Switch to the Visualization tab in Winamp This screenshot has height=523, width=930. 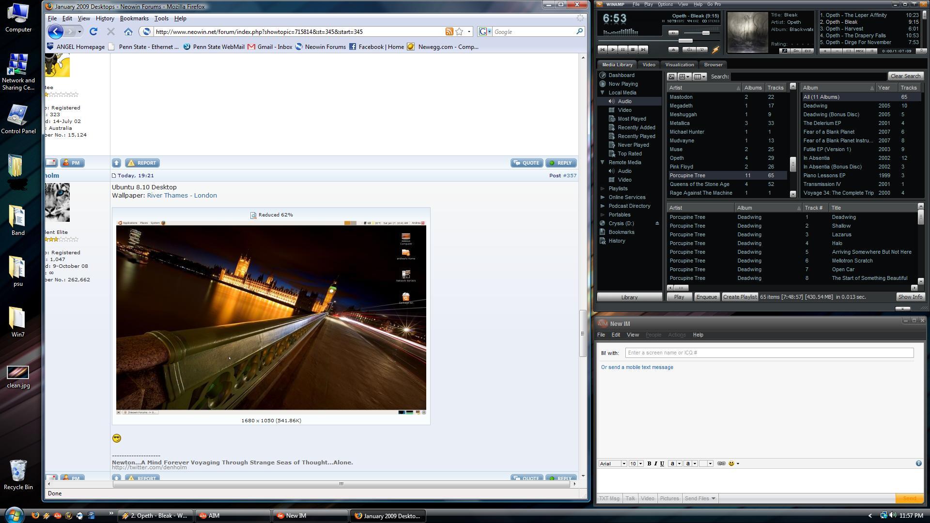tap(679, 64)
